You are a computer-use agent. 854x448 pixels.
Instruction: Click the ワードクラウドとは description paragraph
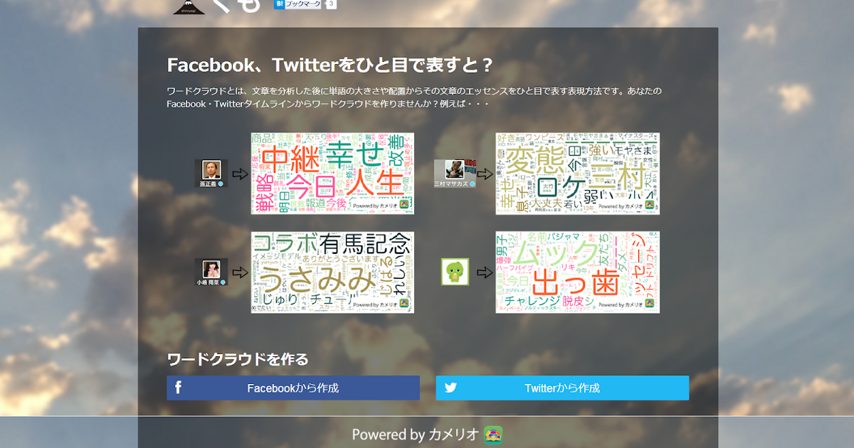[415, 98]
